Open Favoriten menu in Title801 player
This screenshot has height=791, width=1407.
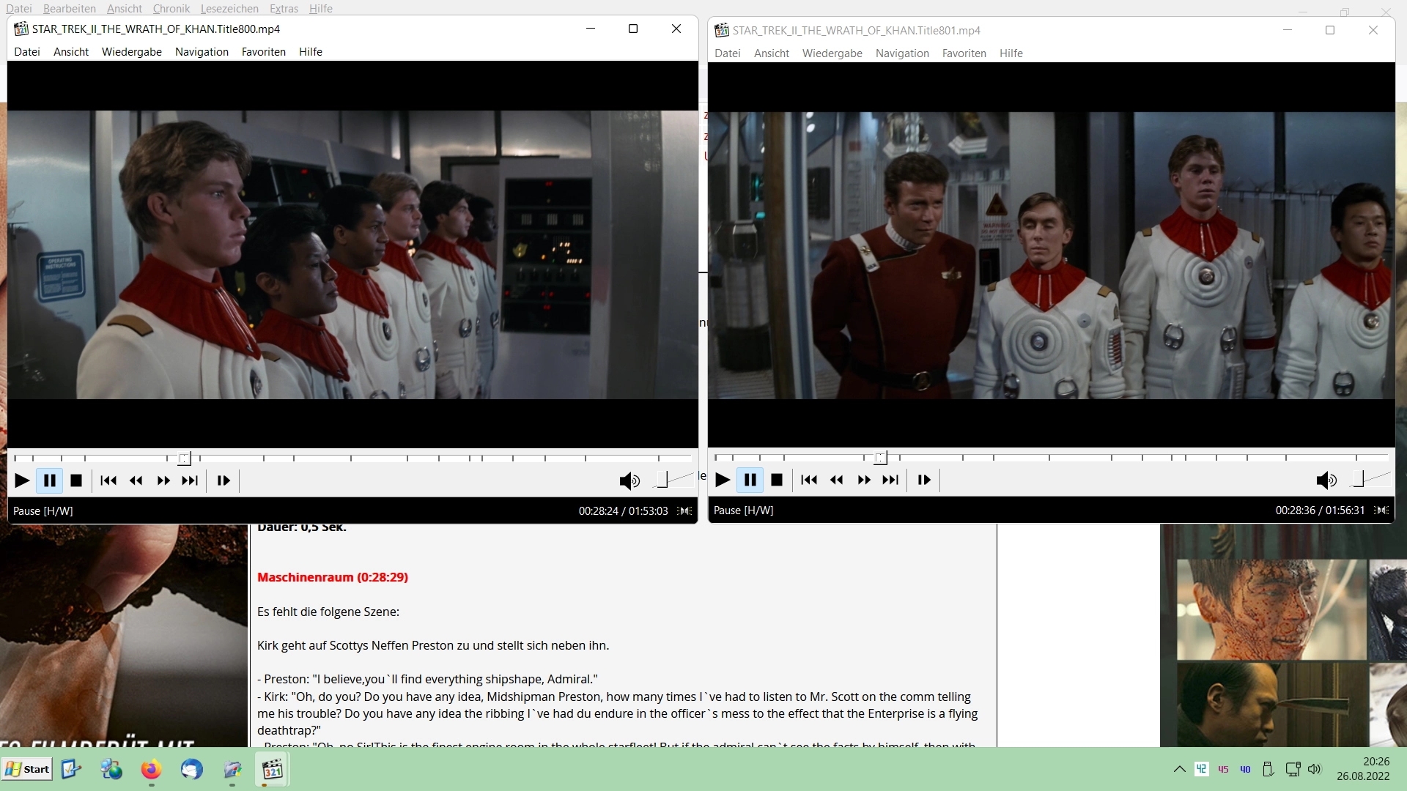[x=964, y=53]
